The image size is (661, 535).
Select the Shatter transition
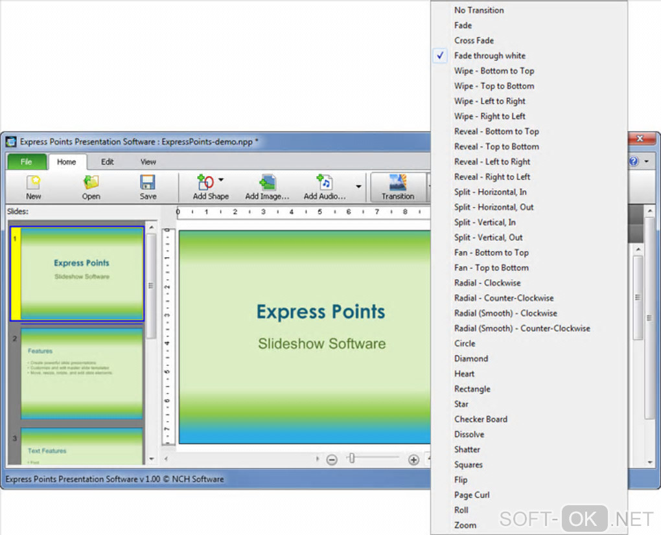point(529,450)
